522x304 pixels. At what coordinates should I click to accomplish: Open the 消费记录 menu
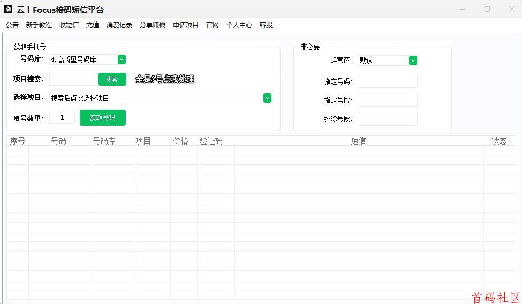pyautogui.click(x=119, y=25)
